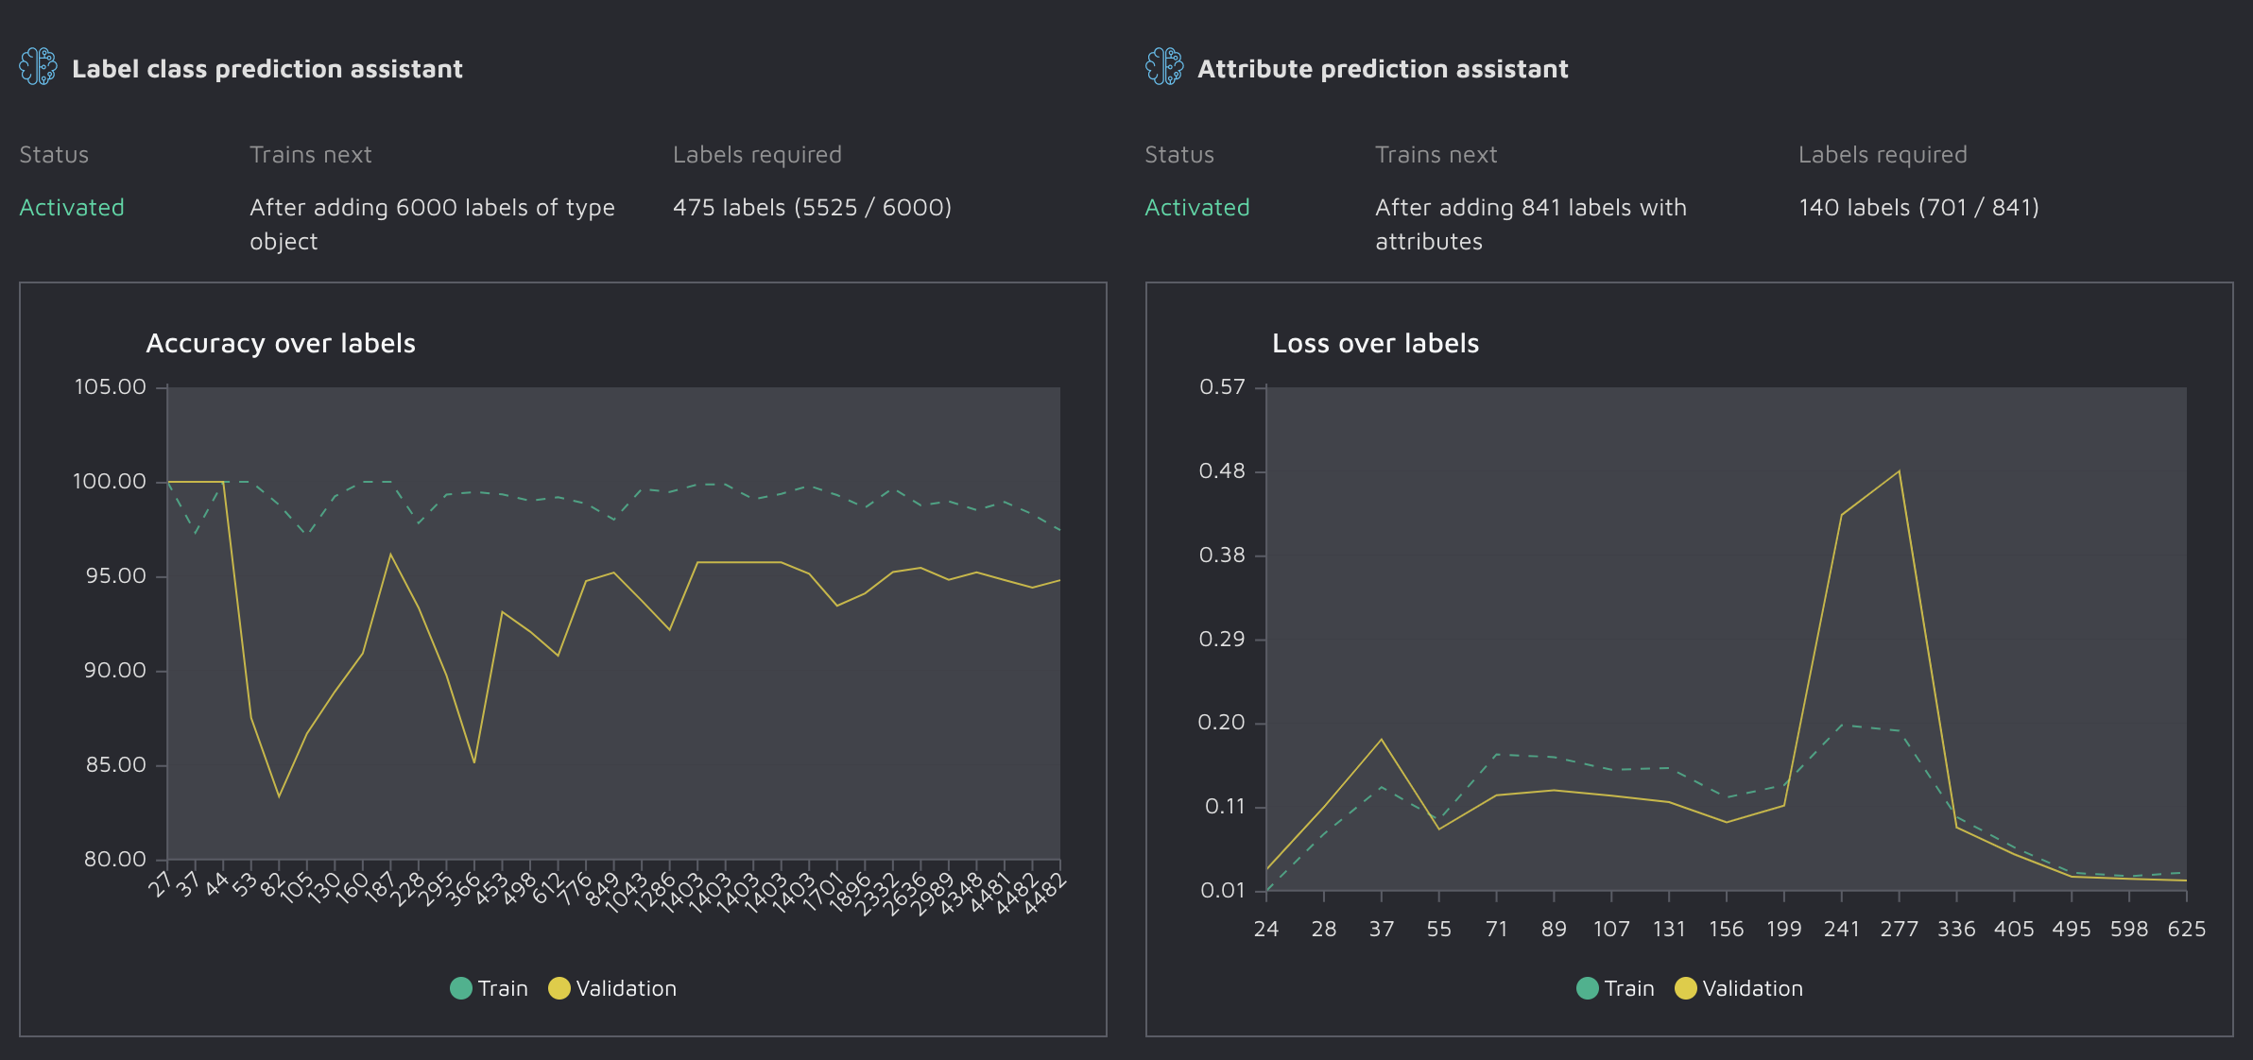Click the validation accuracy dip at 82 labels
Image resolution: width=2253 pixels, height=1060 pixels.
pos(279,796)
